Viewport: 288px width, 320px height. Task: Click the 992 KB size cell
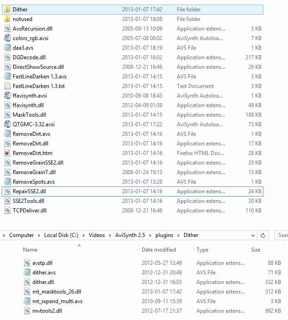pyautogui.click(x=273, y=311)
